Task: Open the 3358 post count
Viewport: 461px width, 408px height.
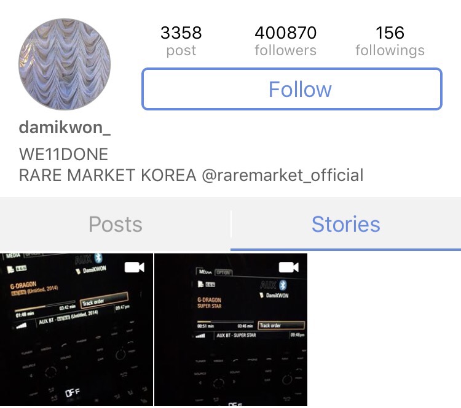Action: (x=181, y=41)
